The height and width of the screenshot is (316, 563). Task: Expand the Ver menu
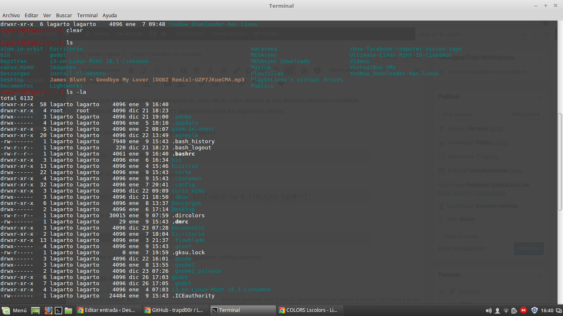click(47, 15)
